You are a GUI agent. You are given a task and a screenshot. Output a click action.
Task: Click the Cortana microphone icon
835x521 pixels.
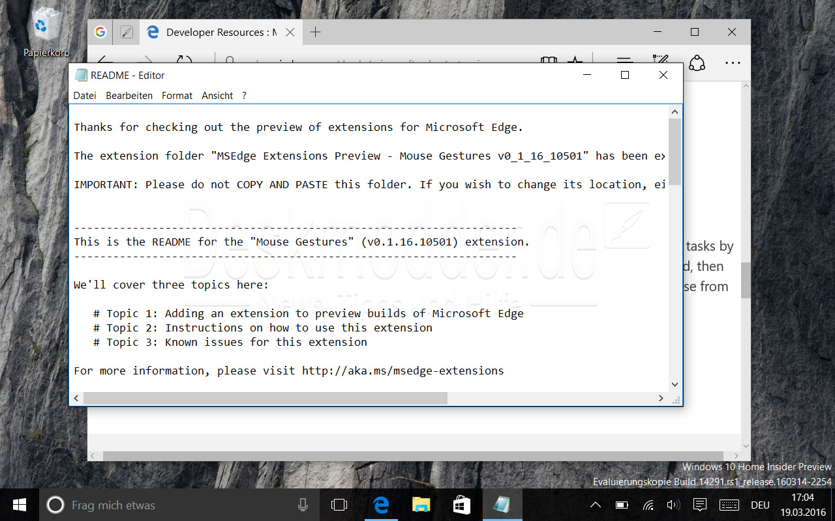[303, 505]
